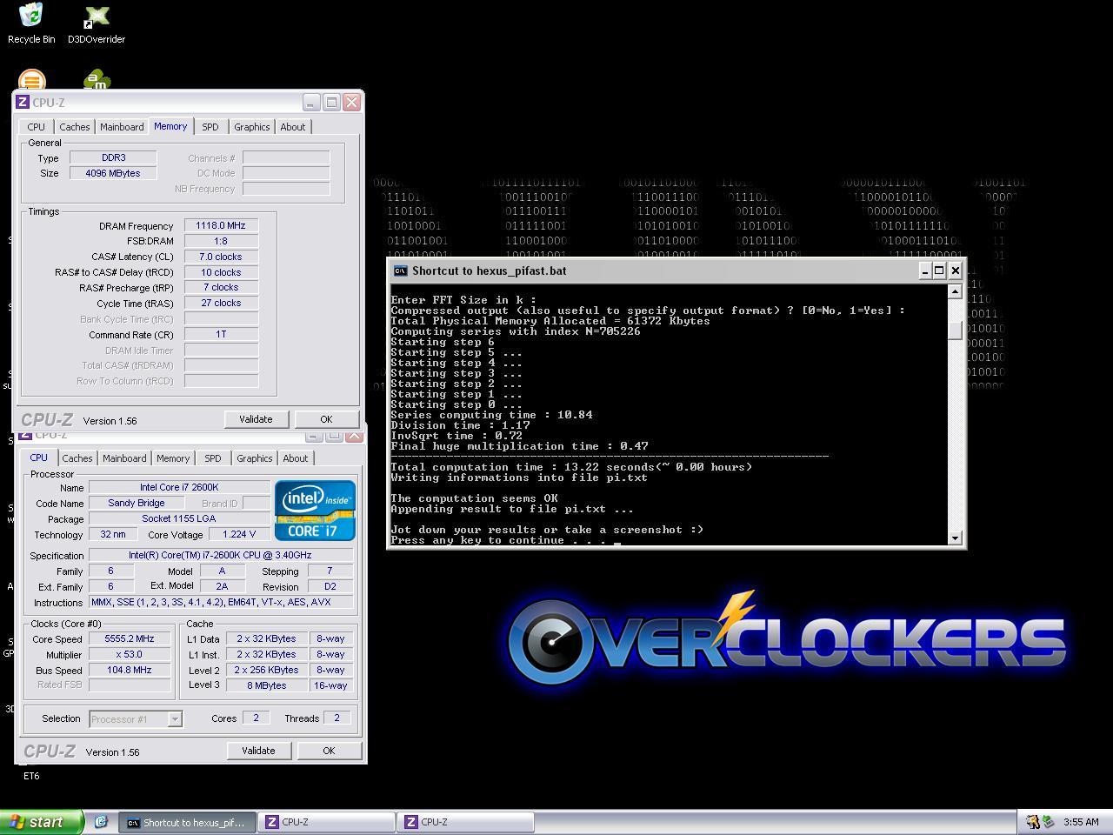Viewport: 1113px width, 835px height.
Task: Open the Recycle Bin desktop icon
Action: coord(31,23)
